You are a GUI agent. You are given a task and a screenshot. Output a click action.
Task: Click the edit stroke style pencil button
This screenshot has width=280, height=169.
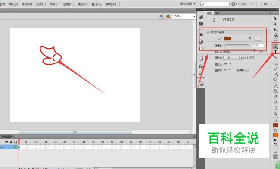point(261,52)
